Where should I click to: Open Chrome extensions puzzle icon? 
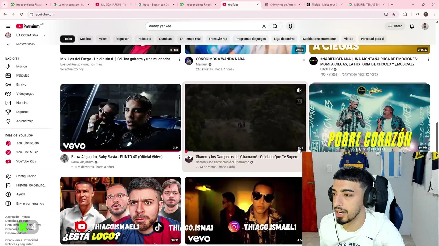click(x=405, y=14)
